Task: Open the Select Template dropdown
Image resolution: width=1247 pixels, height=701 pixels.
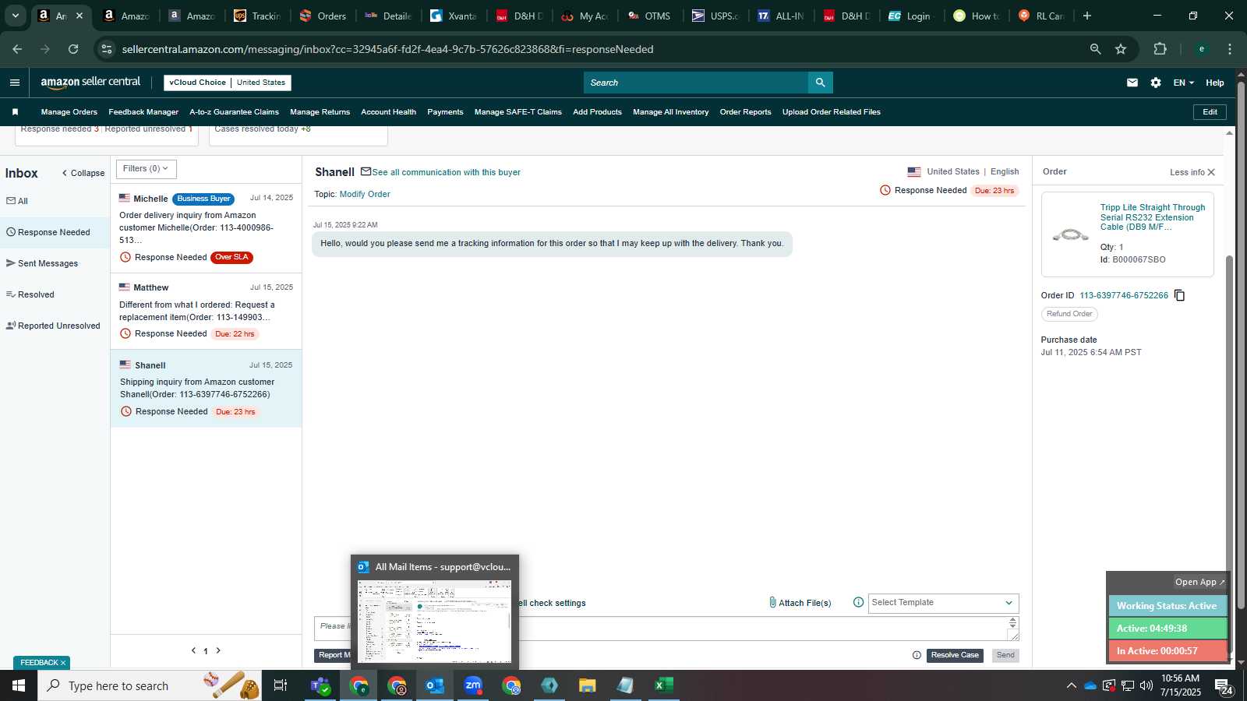Action: point(943,603)
